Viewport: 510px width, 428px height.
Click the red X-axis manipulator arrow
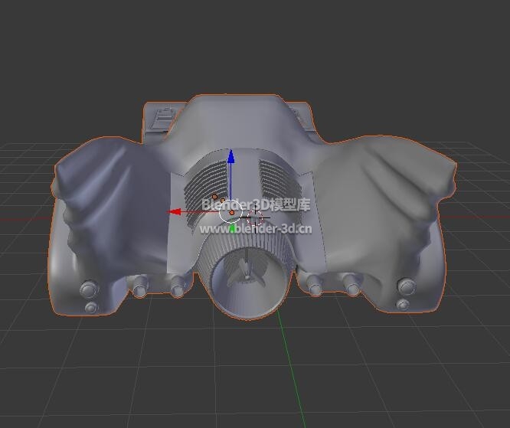point(175,212)
